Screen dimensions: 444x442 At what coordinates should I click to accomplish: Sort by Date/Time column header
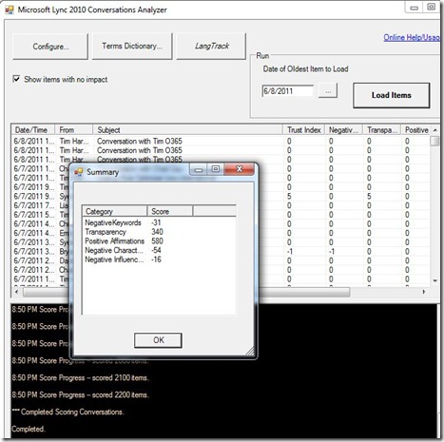point(33,130)
